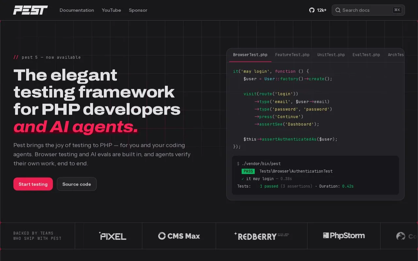
Task: Switch to the FeatureTest.php tab
Action: point(292,55)
